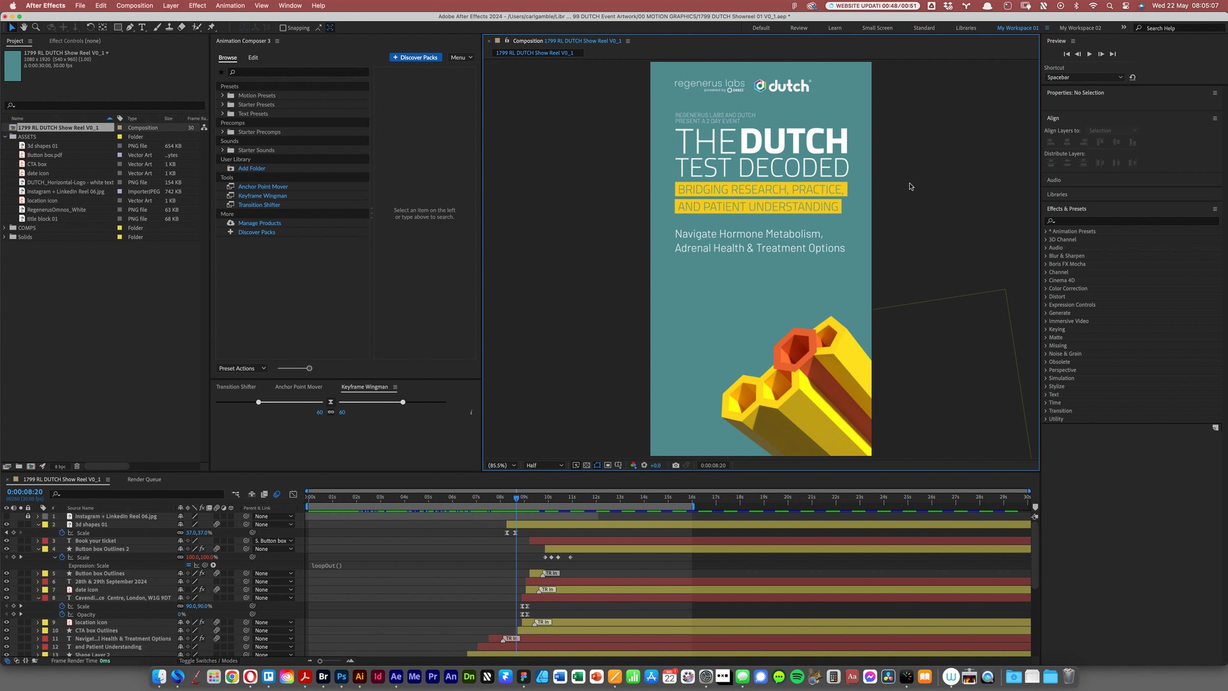The width and height of the screenshot is (1228, 691).
Task: Select the Pen tool
Action: tap(130, 28)
